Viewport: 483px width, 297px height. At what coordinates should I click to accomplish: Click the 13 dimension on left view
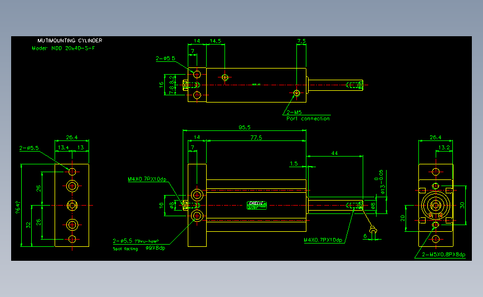[80, 147]
